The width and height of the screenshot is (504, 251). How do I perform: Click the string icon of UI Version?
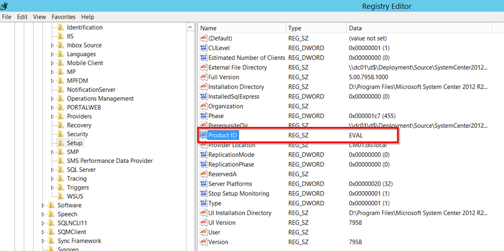coord(203,222)
